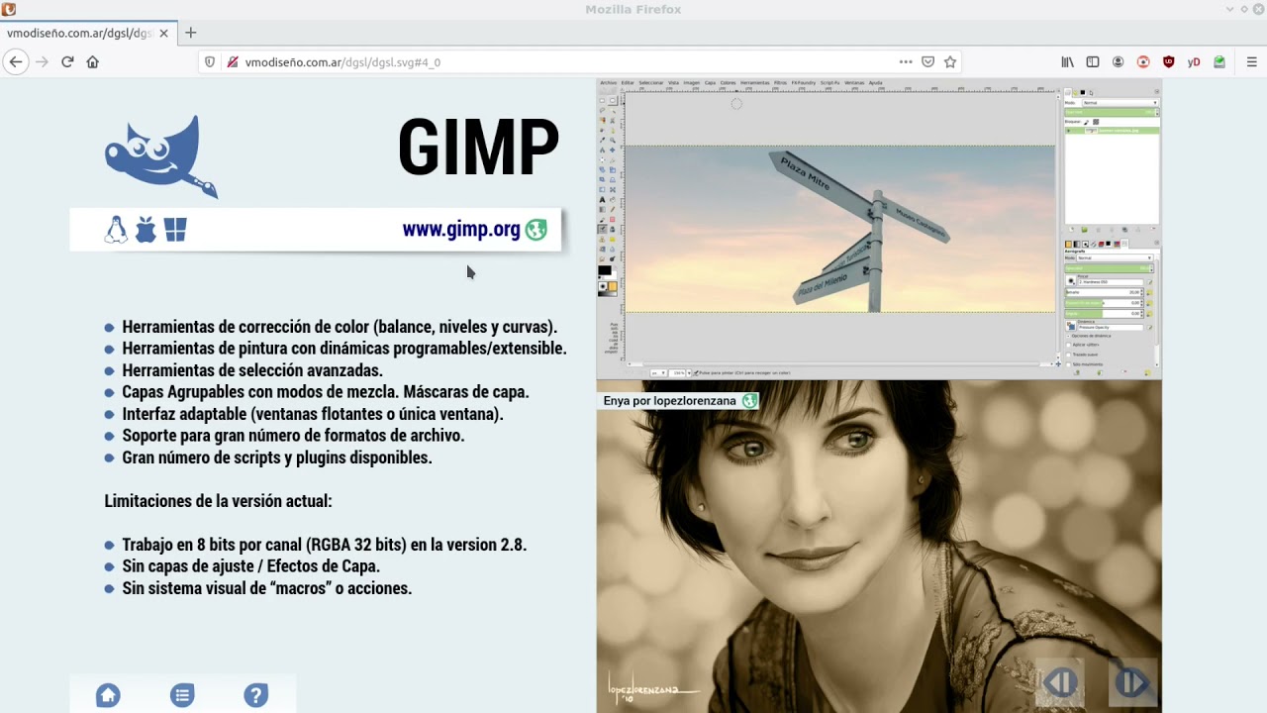The width and height of the screenshot is (1267, 713).
Task: Go to presentation home slide icon
Action: coord(108,695)
